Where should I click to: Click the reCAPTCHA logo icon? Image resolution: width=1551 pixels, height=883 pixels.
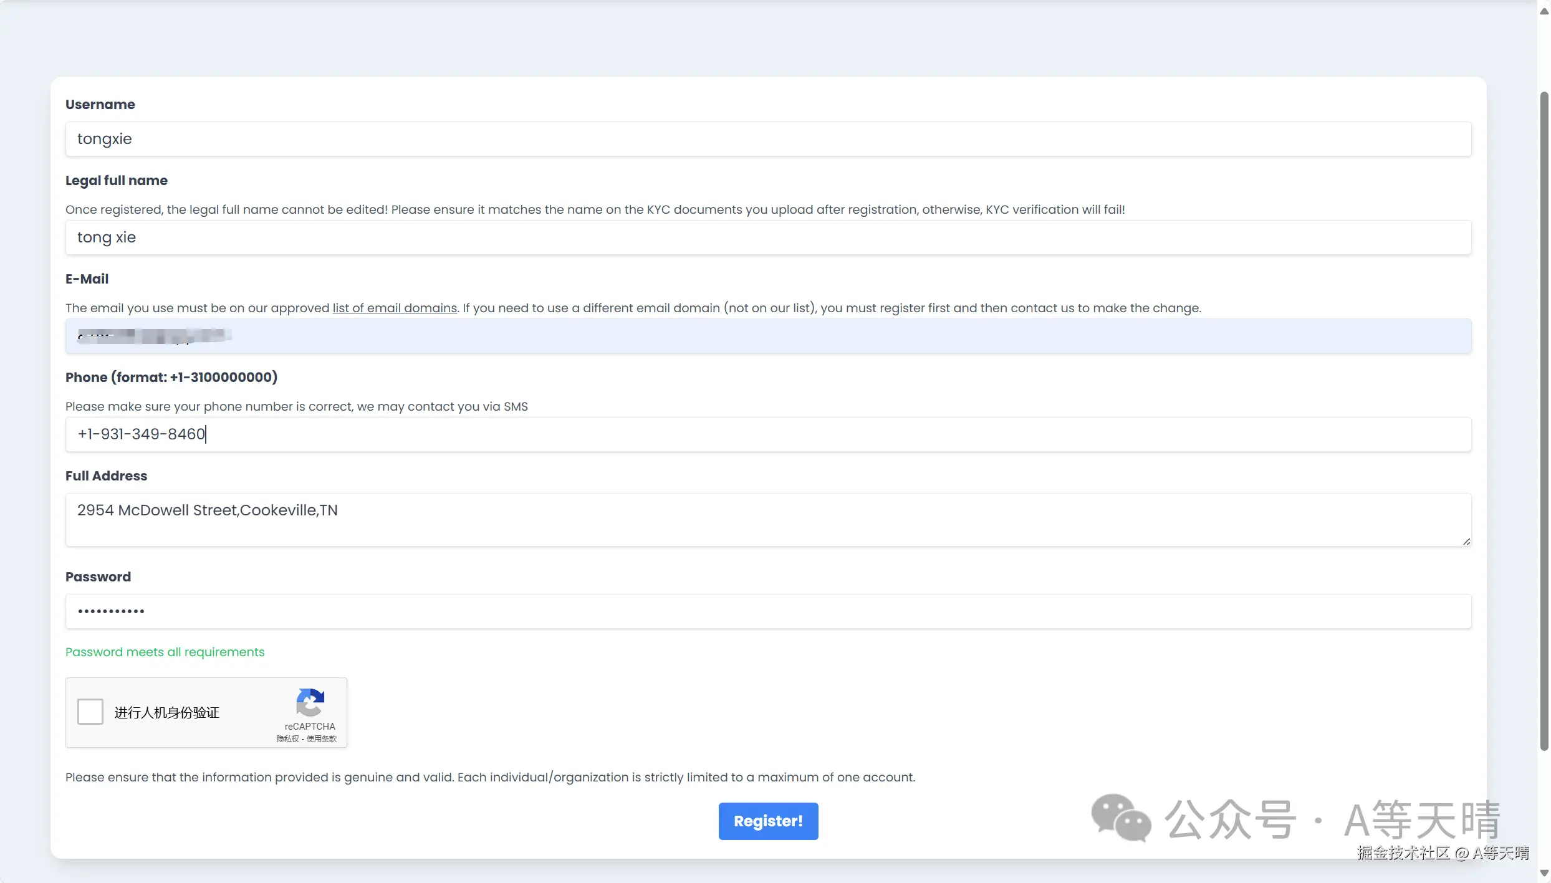(310, 703)
